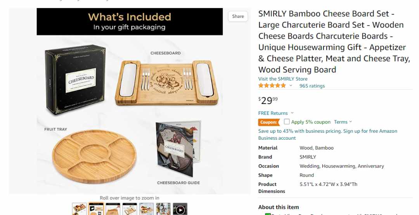View the fourth thumbnail showing the cheeseboard
419x215 pixels.
coord(130,209)
